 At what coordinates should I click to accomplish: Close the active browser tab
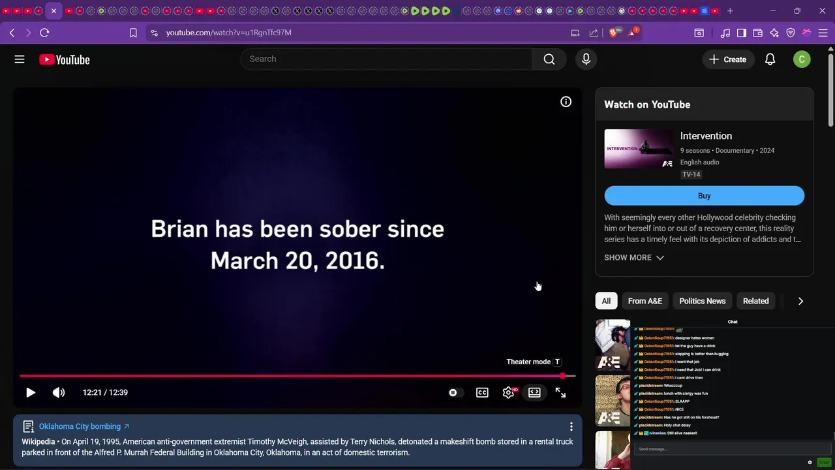[x=53, y=10]
